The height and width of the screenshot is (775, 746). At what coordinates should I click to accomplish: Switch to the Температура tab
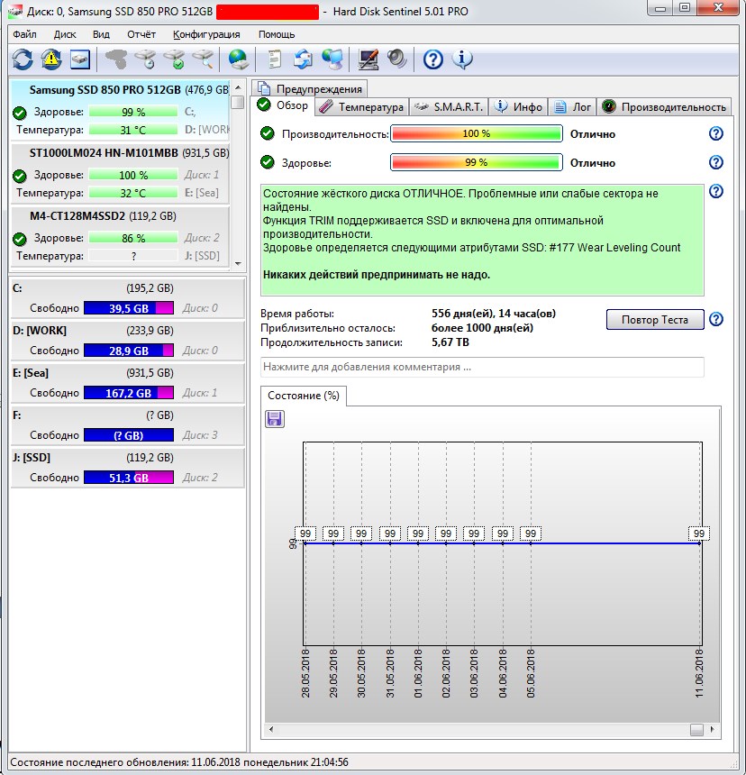tap(361, 107)
